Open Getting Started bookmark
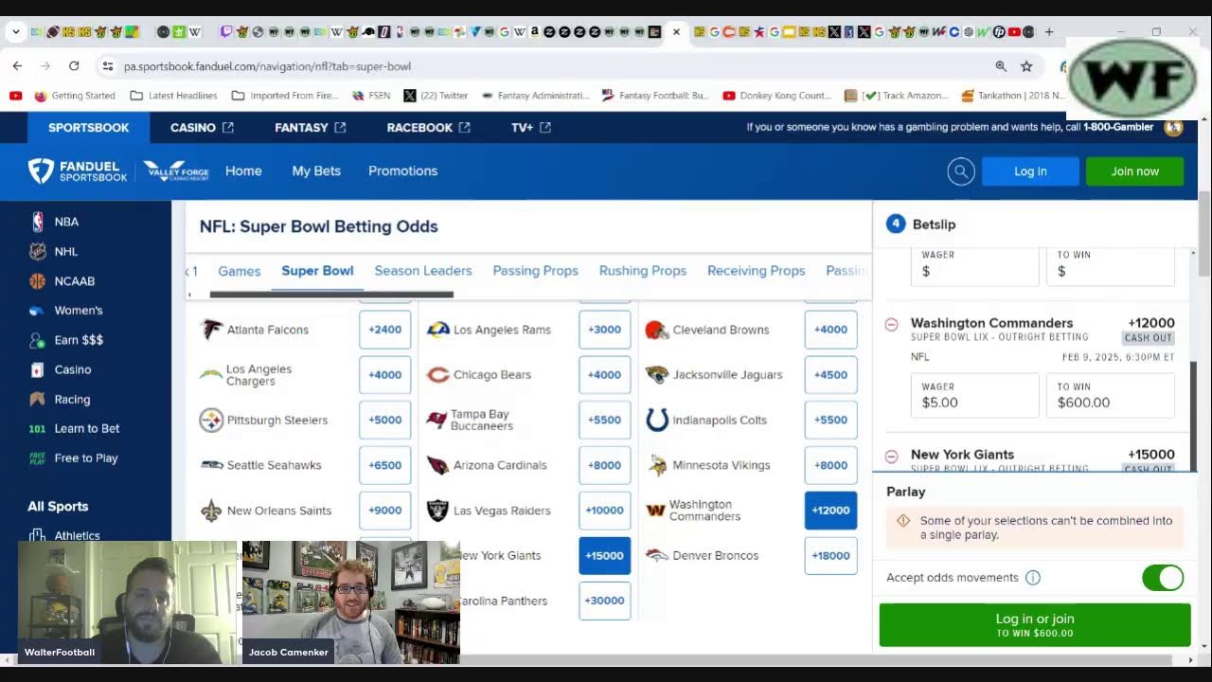1212x682 pixels. [x=75, y=96]
